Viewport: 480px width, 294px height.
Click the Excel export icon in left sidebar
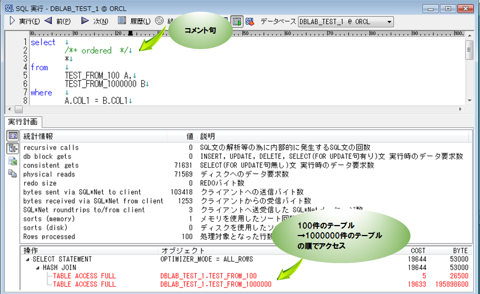[x=12, y=161]
